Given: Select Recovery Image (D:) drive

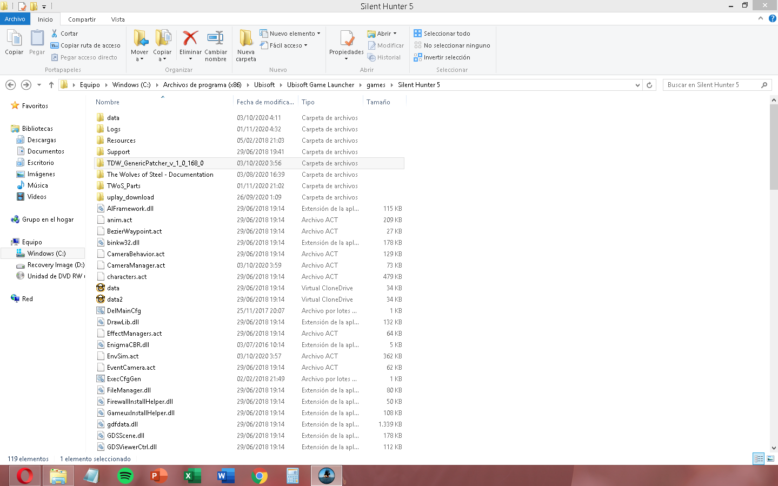Looking at the screenshot, I should (56, 265).
